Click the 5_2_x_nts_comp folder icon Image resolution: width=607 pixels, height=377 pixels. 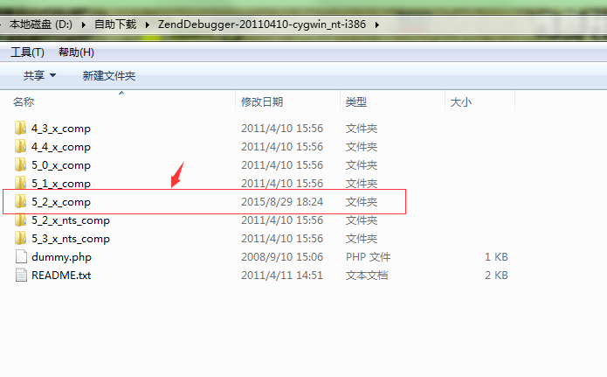click(x=20, y=220)
